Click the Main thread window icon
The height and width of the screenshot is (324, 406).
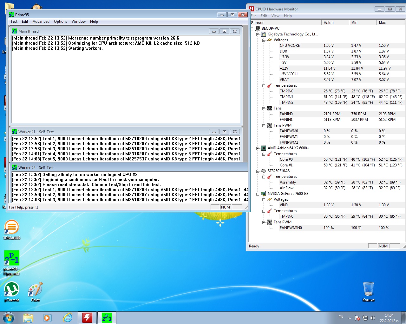tap(15, 31)
